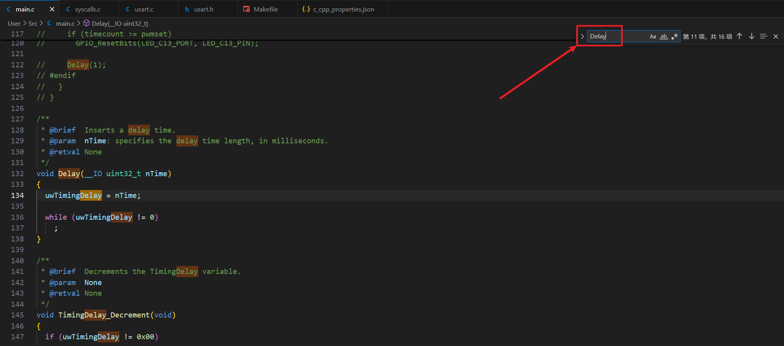The image size is (784, 346).
Task: Click the match count text '第 11 项, 共 16 项'
Action: 707,36
